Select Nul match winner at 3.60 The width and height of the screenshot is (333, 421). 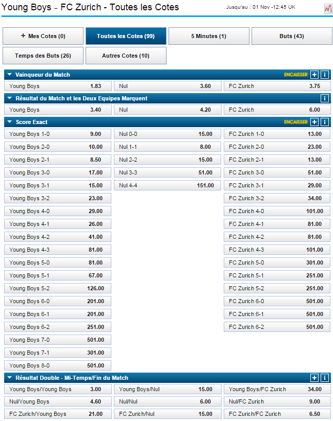[x=168, y=86]
